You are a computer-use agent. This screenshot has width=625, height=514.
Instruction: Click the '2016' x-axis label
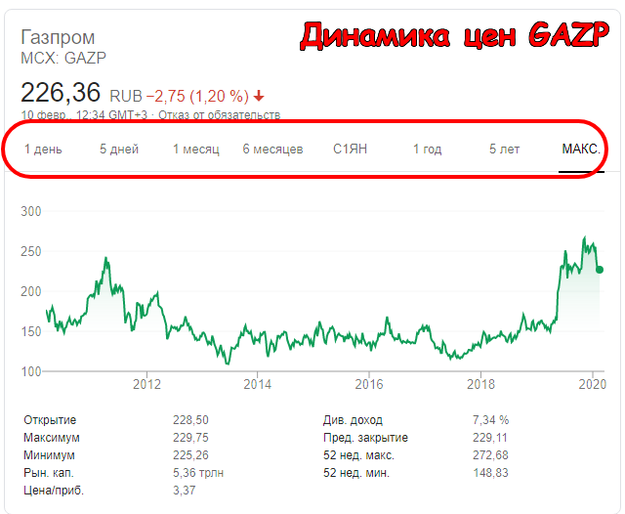pos(369,384)
